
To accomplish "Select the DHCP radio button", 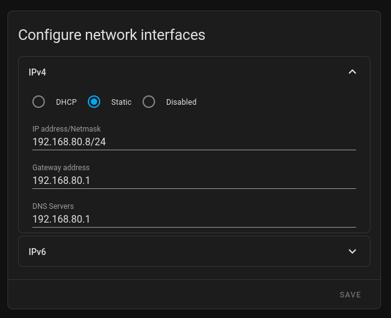I will point(39,102).
